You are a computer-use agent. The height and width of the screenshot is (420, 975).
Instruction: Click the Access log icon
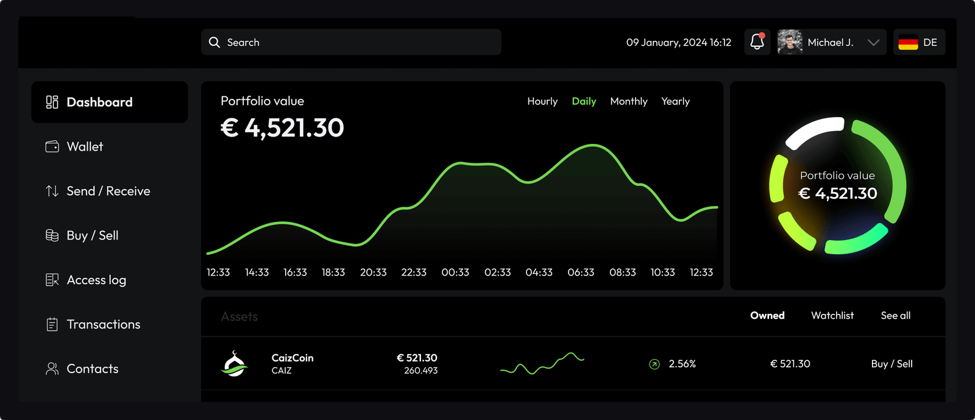[x=52, y=280]
